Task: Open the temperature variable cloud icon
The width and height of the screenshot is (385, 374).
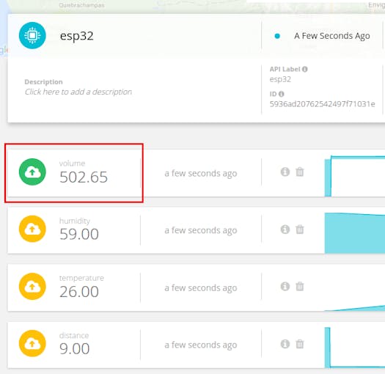Action: 32,286
